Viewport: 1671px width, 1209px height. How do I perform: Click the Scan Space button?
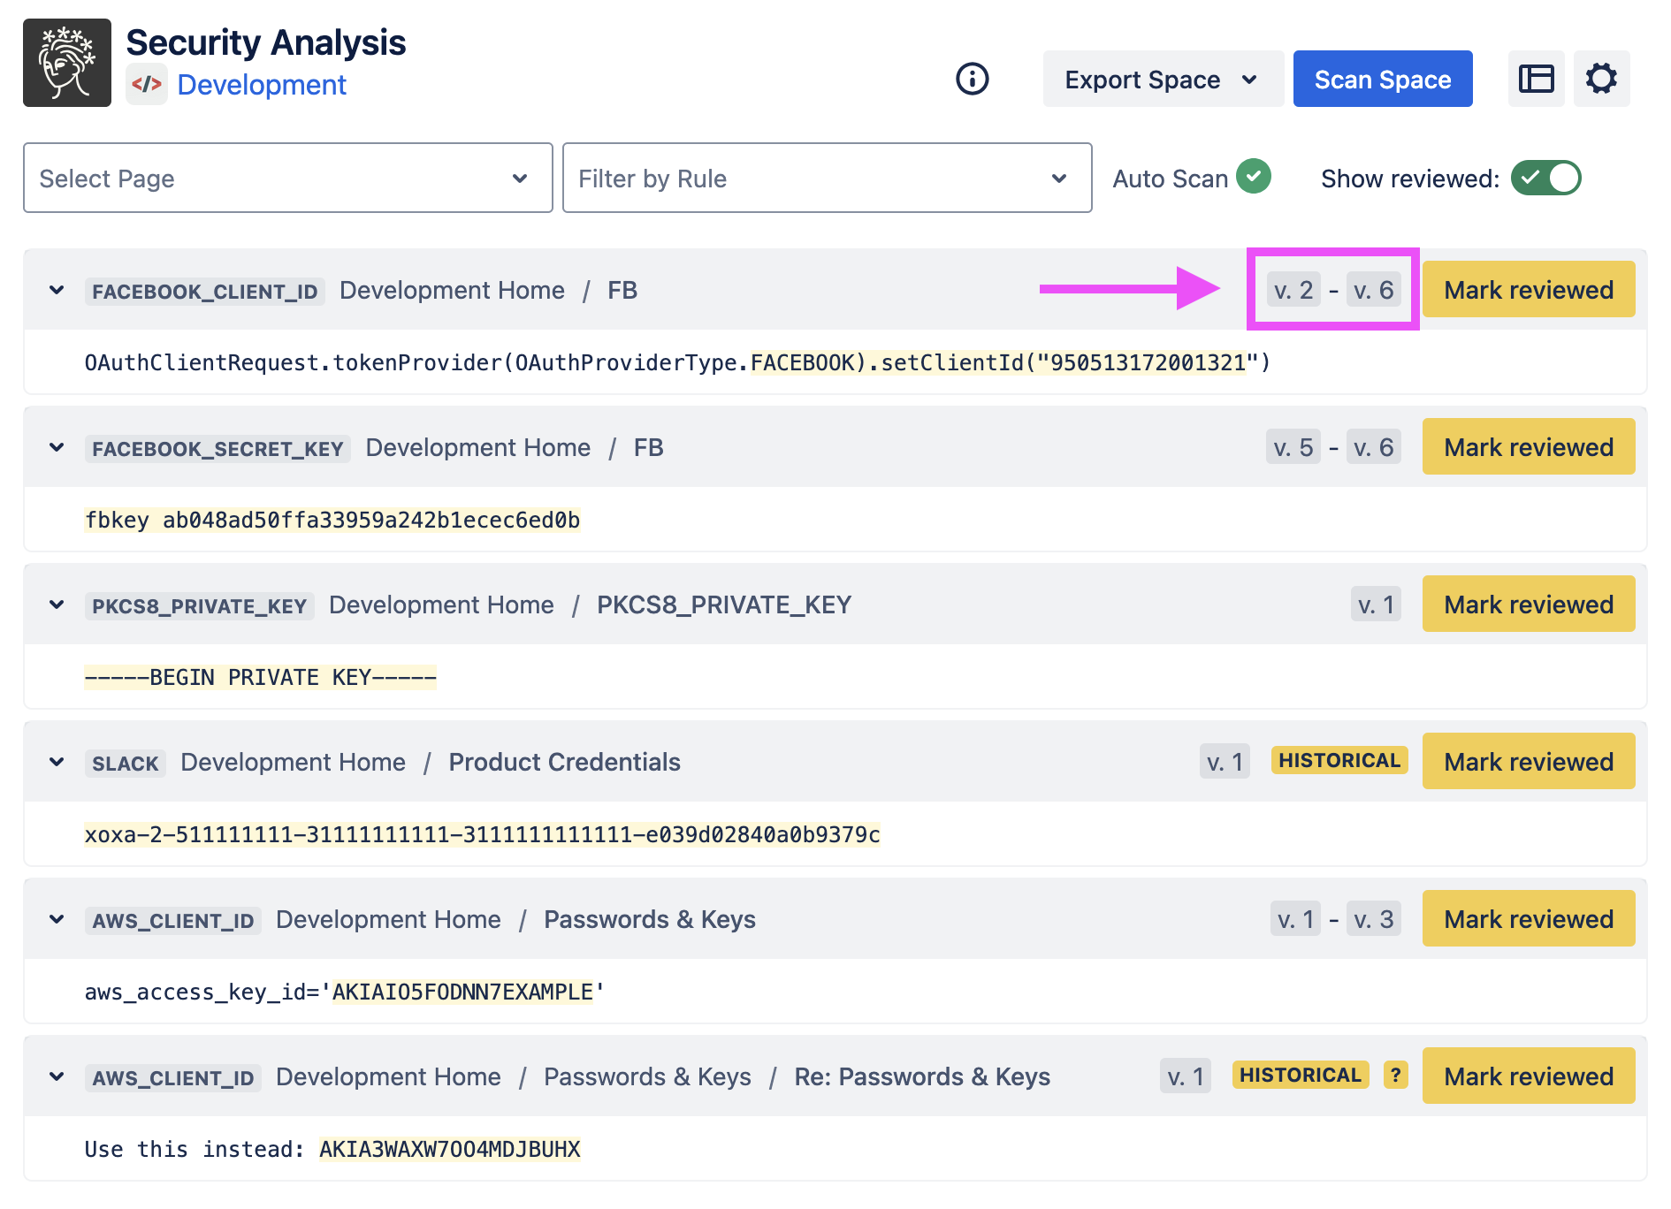(1382, 80)
